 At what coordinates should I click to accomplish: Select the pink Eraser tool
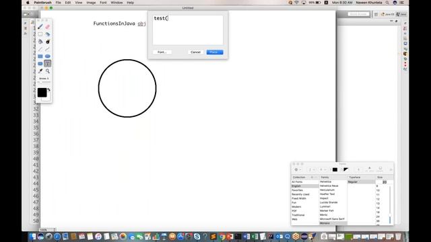[48, 27]
